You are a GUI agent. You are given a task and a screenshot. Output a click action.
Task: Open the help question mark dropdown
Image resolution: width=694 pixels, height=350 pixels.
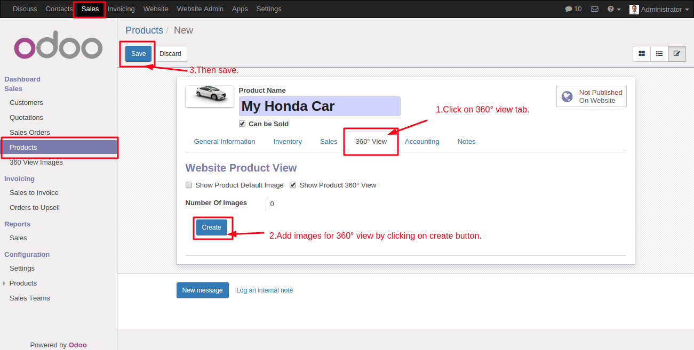[614, 9]
